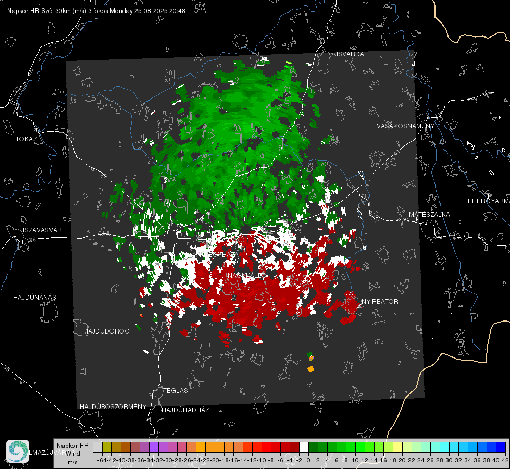The image size is (510, 469).
Task: Click the radar title text with the Monday 25-08-2025 timestamp
Action: pyautogui.click(x=96, y=11)
